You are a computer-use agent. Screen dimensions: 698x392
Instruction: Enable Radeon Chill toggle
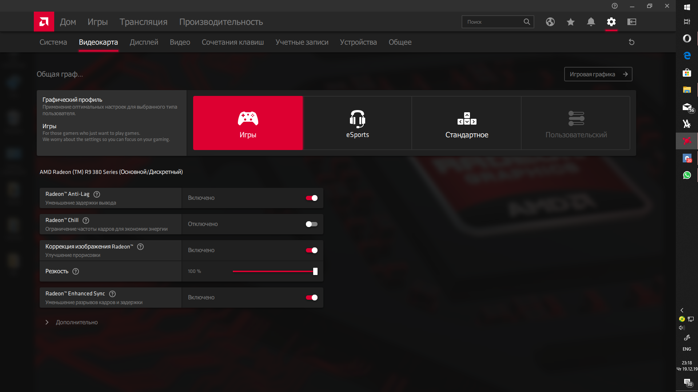coord(312,224)
